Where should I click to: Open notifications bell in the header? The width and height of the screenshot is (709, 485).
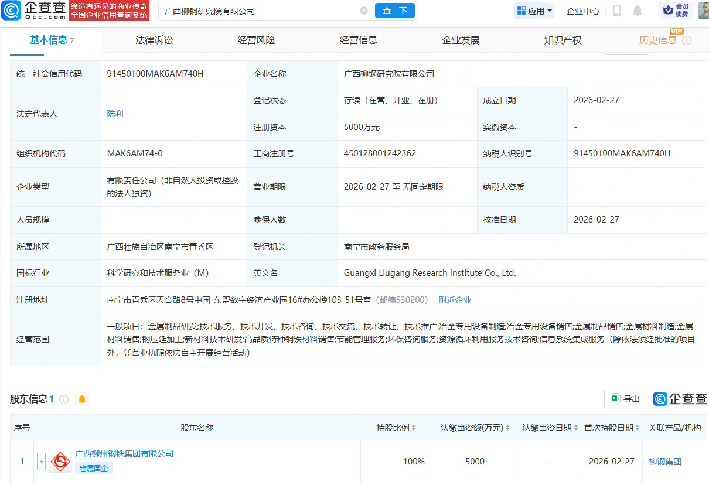638,11
